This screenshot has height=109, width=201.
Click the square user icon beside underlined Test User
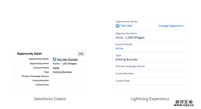coord(54,59)
